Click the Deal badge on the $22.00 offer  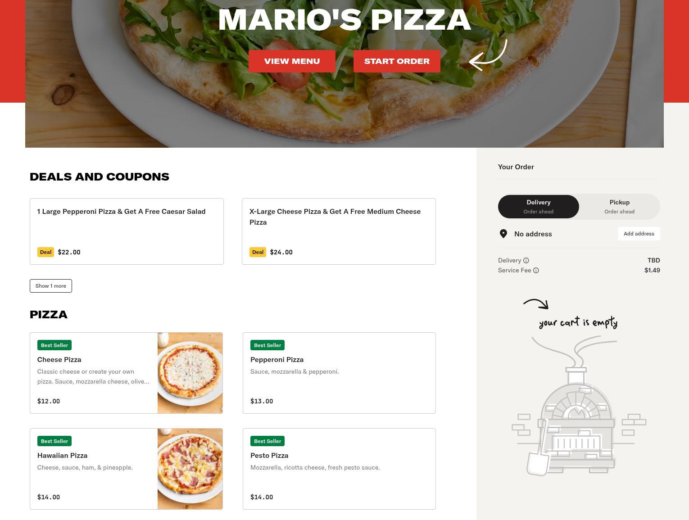(45, 252)
